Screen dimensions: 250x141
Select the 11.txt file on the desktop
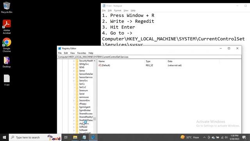coord(7,80)
